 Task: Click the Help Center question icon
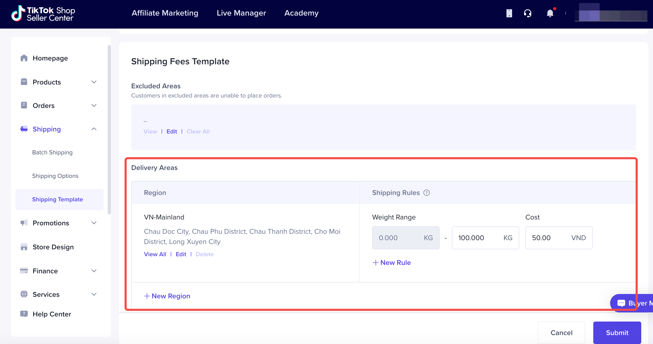(x=24, y=314)
